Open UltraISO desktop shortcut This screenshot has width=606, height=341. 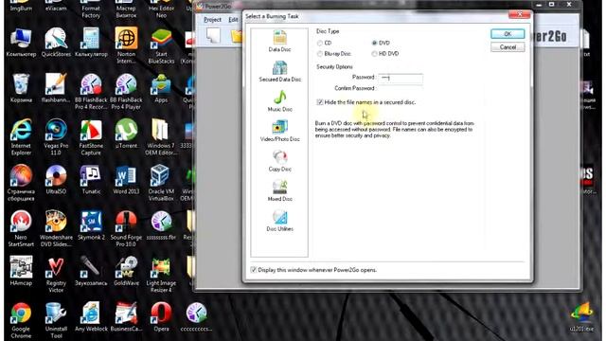click(x=56, y=179)
